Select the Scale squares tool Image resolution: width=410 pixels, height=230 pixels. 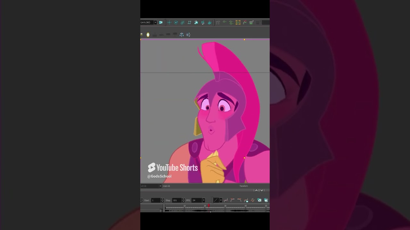[183, 23]
